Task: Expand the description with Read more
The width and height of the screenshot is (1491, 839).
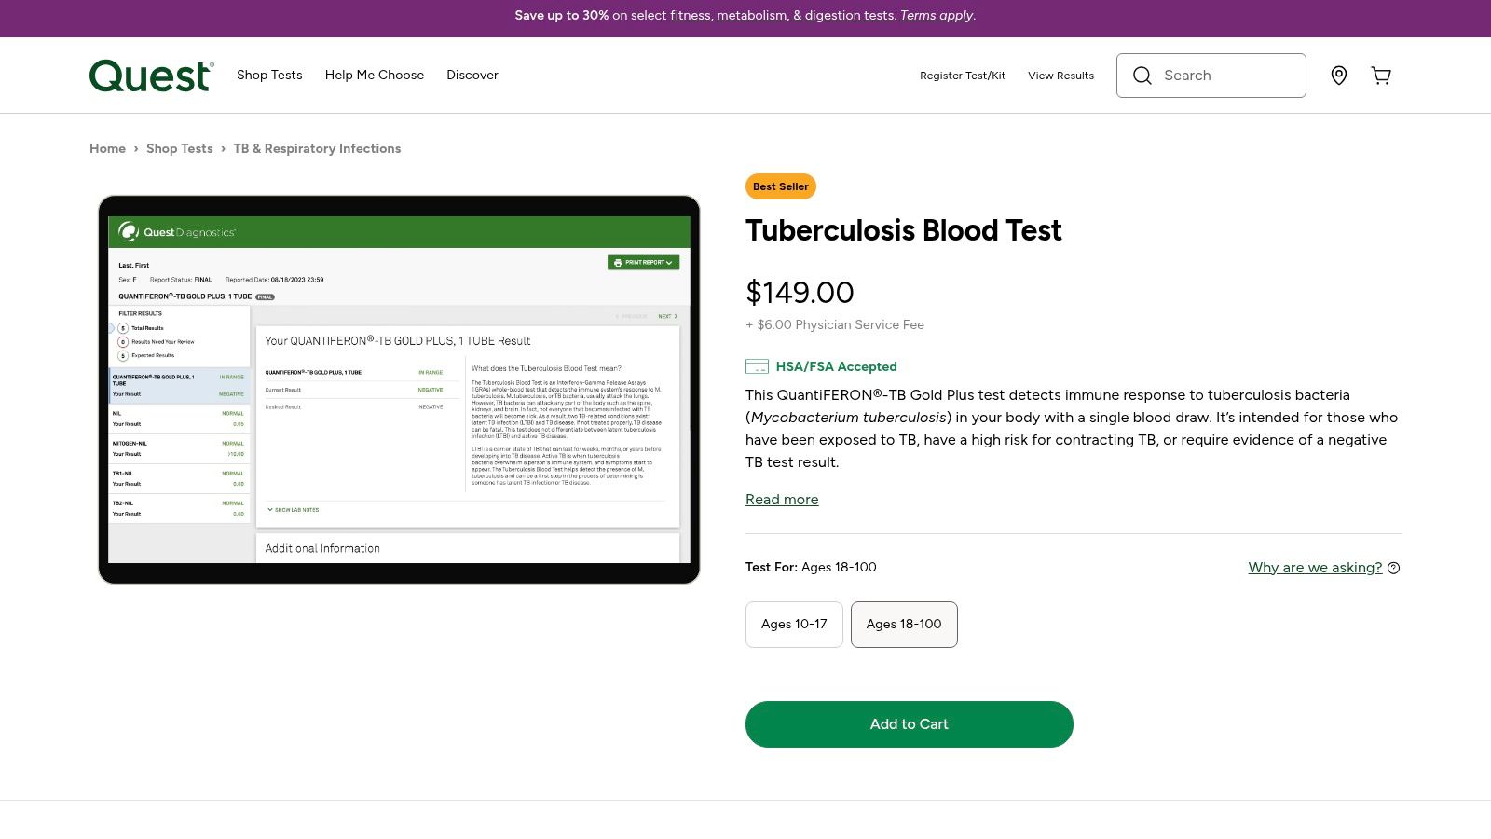Action: click(782, 500)
